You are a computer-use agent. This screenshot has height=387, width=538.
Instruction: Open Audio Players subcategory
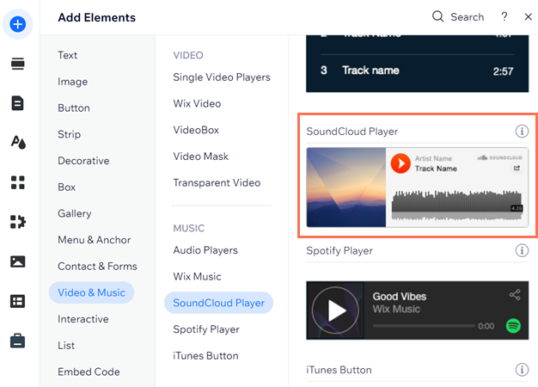coord(205,250)
